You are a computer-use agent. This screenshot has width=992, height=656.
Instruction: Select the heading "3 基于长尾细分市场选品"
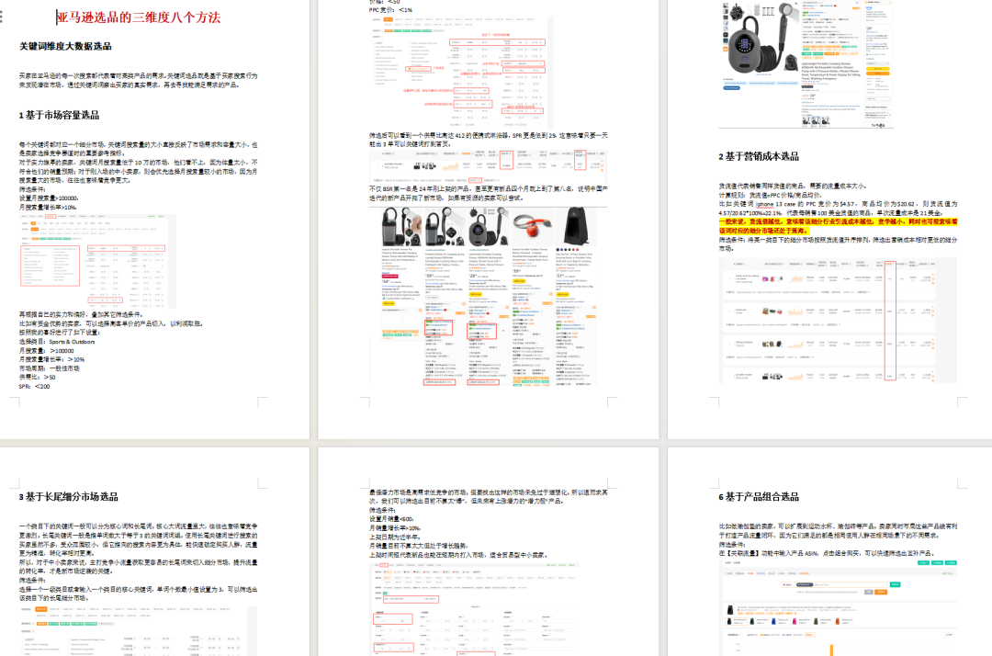(69, 496)
